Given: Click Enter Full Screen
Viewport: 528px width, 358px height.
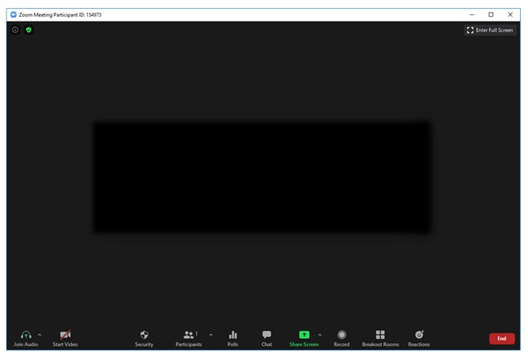Looking at the screenshot, I should (490, 30).
